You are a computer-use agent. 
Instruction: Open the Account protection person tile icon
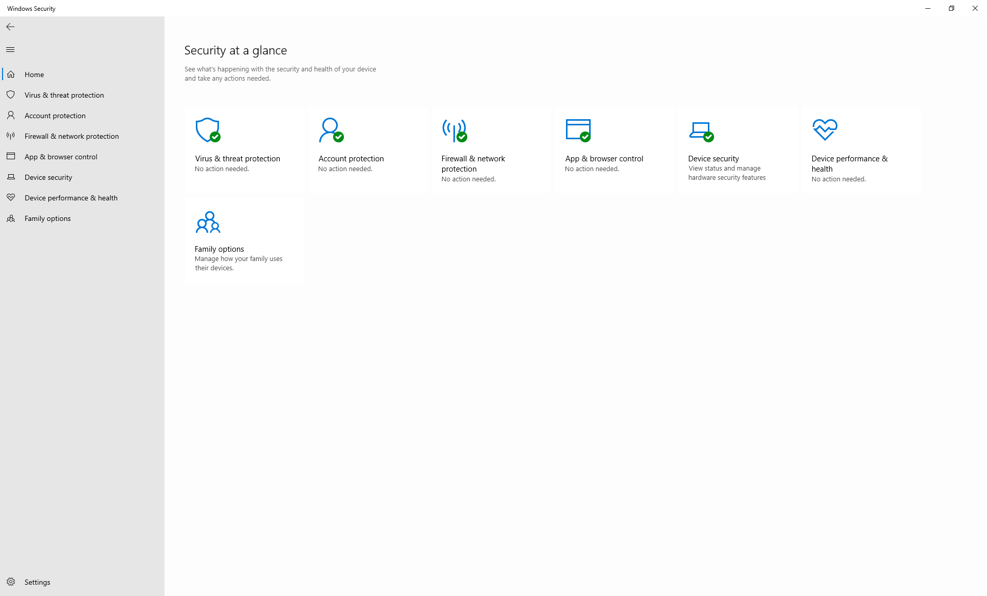click(331, 130)
